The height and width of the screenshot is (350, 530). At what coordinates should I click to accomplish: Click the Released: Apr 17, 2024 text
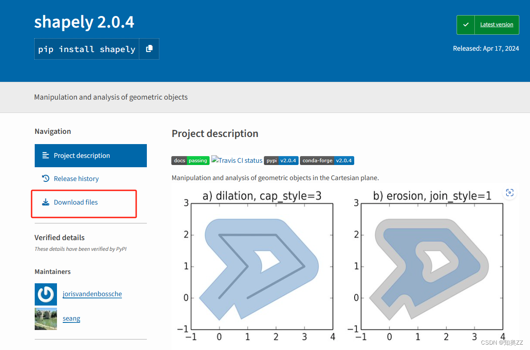(485, 48)
